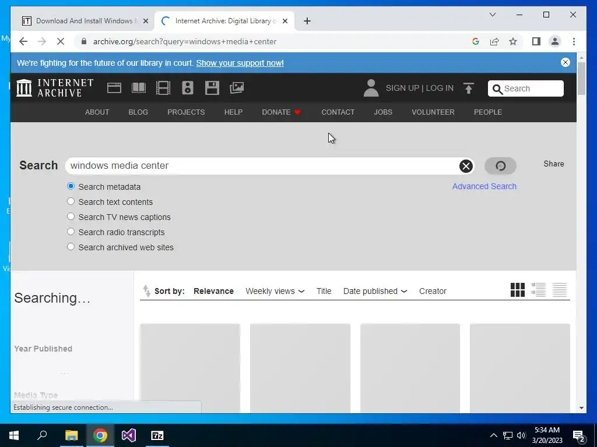This screenshot has width=597, height=447.
Task: Switch to compact list view
Action: pos(560,290)
